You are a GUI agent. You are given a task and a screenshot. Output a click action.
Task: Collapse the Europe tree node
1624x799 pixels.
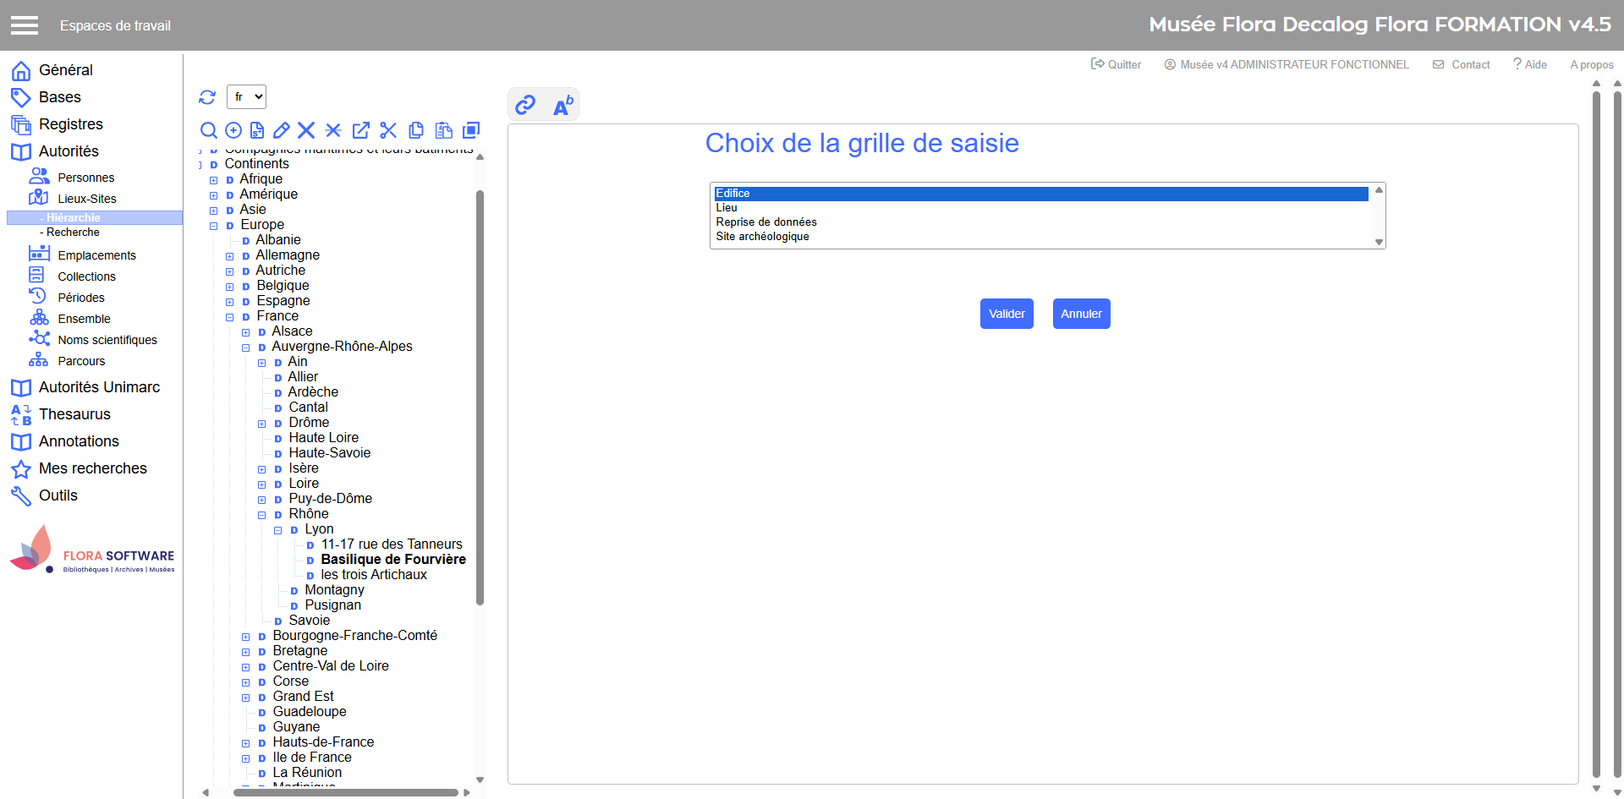[214, 226]
